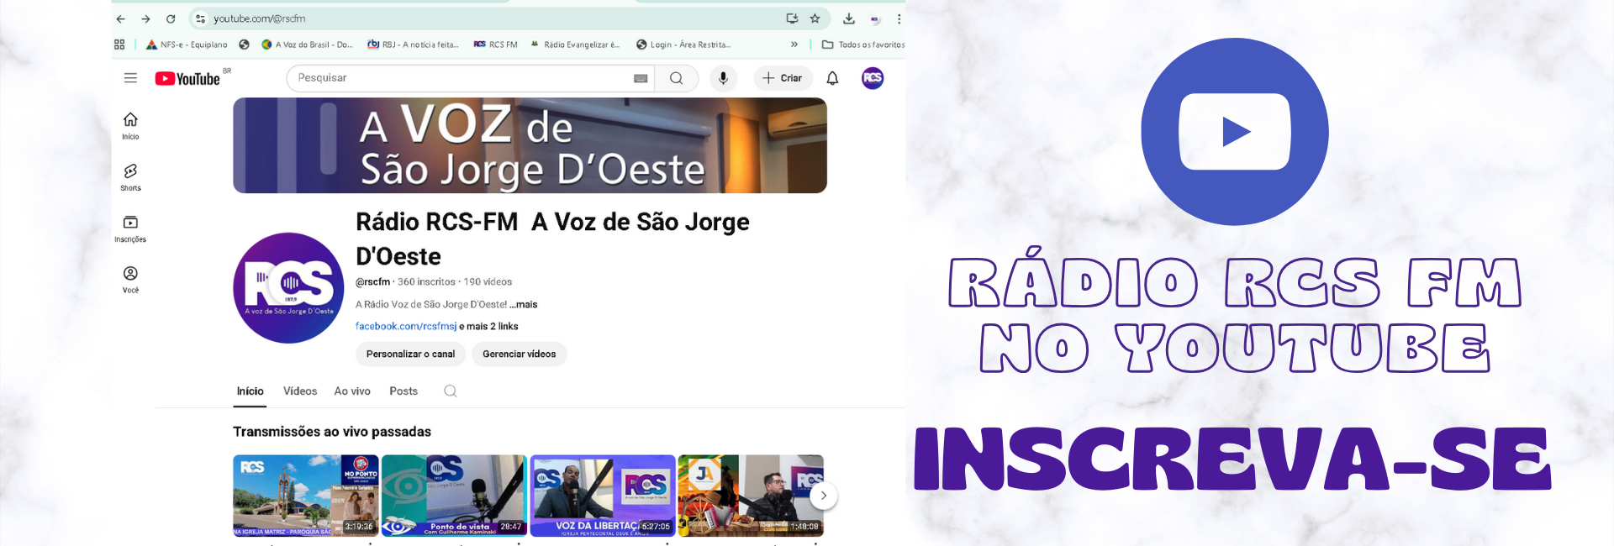Switch to the Ao vivo tab
Screen dimensions: 1614x546
352,391
